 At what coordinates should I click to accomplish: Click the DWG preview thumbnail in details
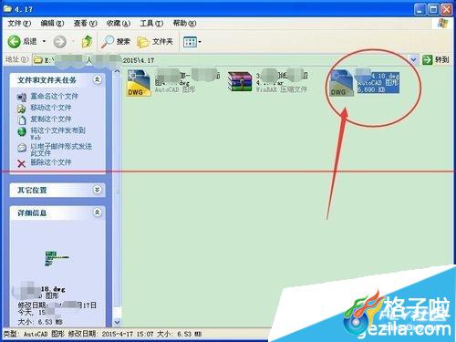(57, 259)
